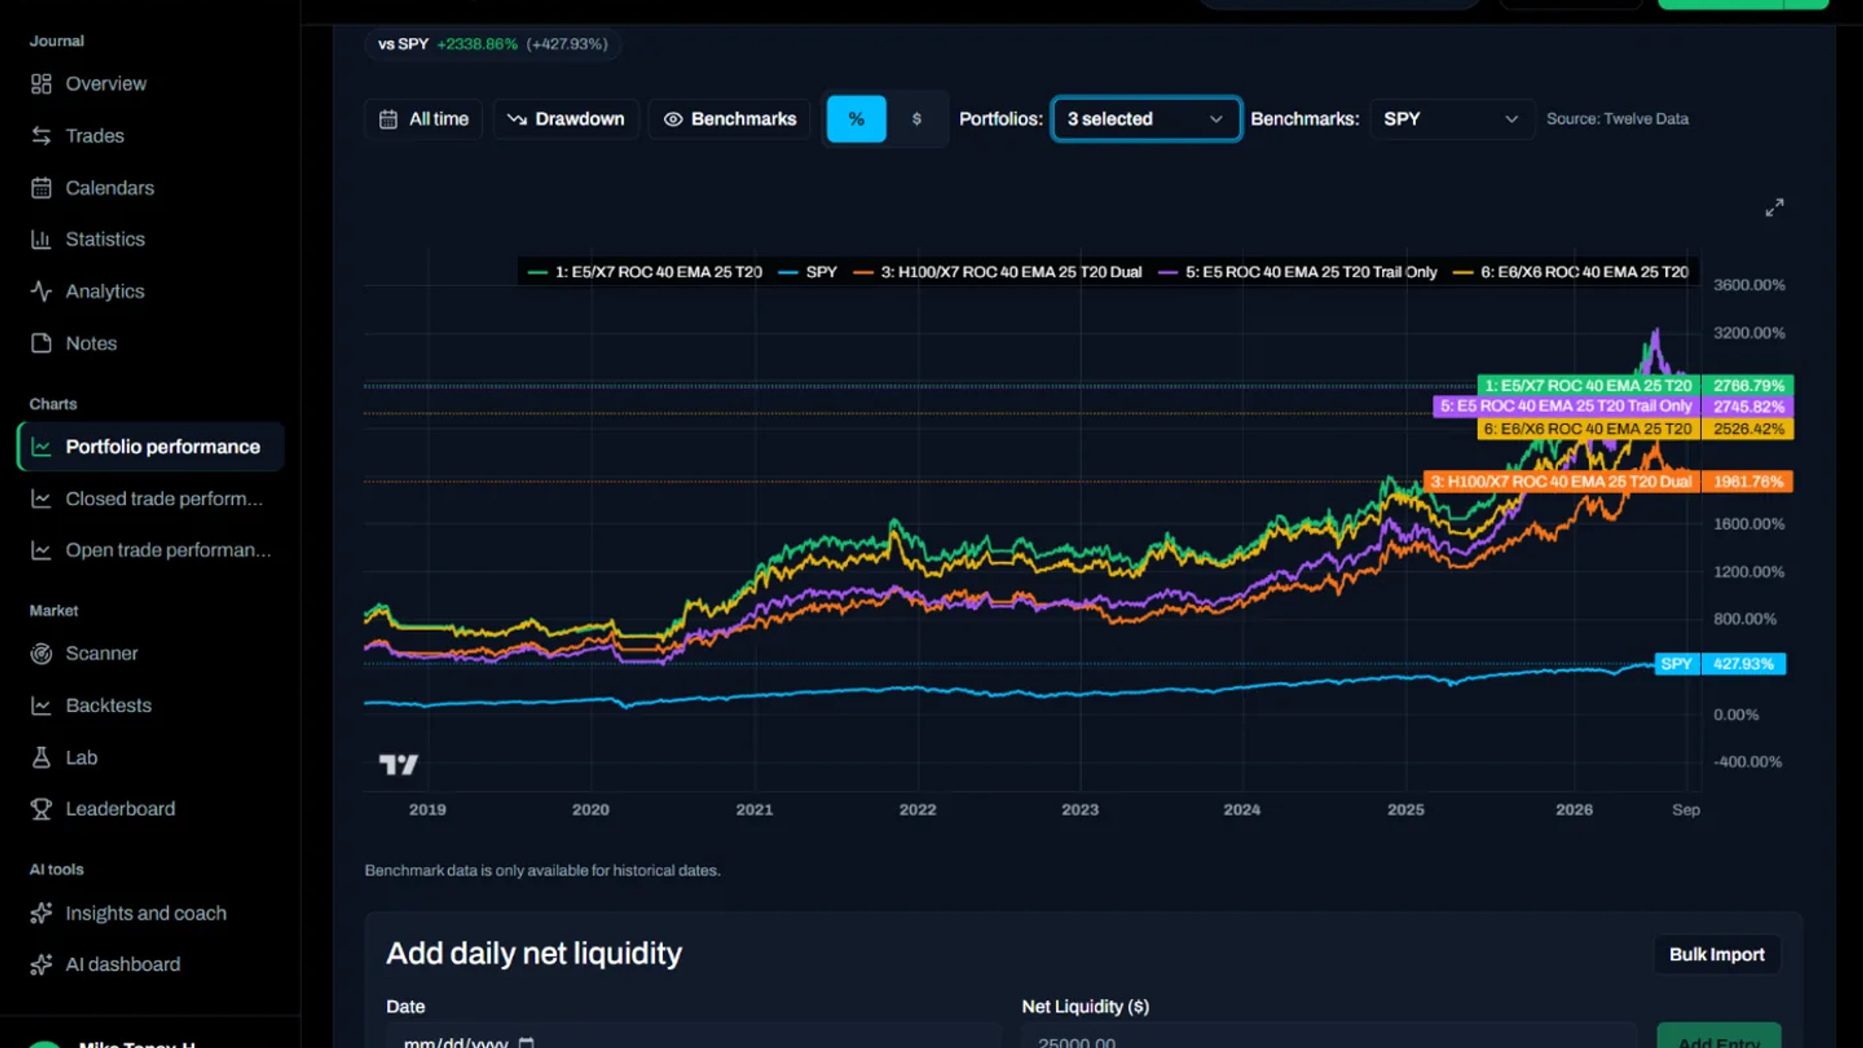Click the Lab flask icon
The width and height of the screenshot is (1863, 1048).
pyautogui.click(x=41, y=758)
